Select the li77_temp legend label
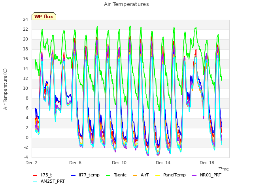This screenshot has width=253, height=189. (89, 175)
